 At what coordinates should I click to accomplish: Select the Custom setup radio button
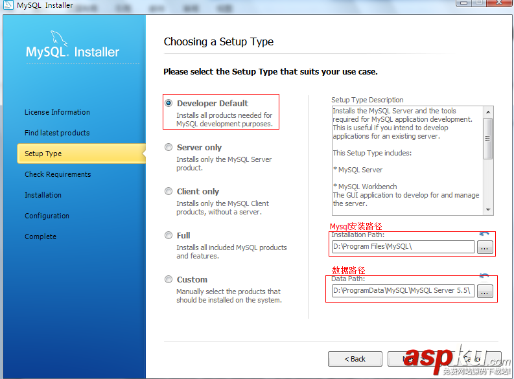point(169,279)
